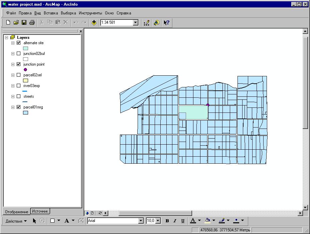This screenshot has width=310, height=234.
Task: Turn on junction02buf layer
Action: tap(19, 54)
